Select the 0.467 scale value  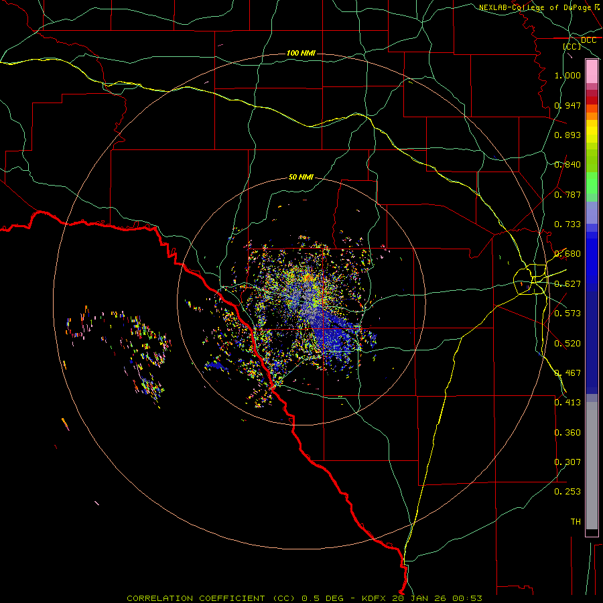(x=567, y=373)
